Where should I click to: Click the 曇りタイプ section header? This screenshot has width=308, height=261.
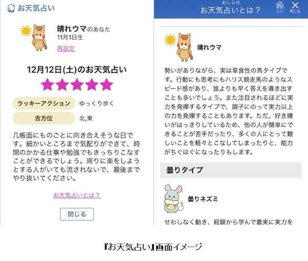point(231,170)
